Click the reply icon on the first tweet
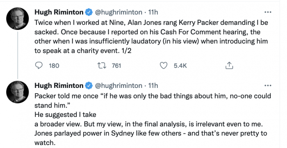 coord(39,65)
